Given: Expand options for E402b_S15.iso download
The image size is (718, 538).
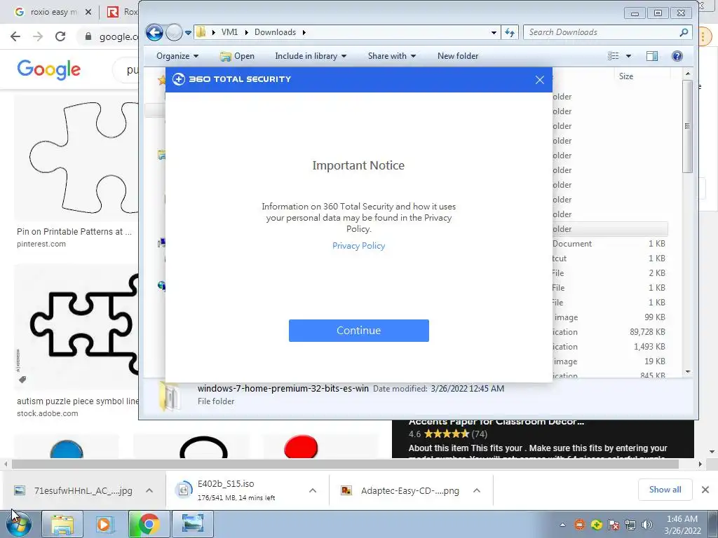Looking at the screenshot, I should coord(313,490).
